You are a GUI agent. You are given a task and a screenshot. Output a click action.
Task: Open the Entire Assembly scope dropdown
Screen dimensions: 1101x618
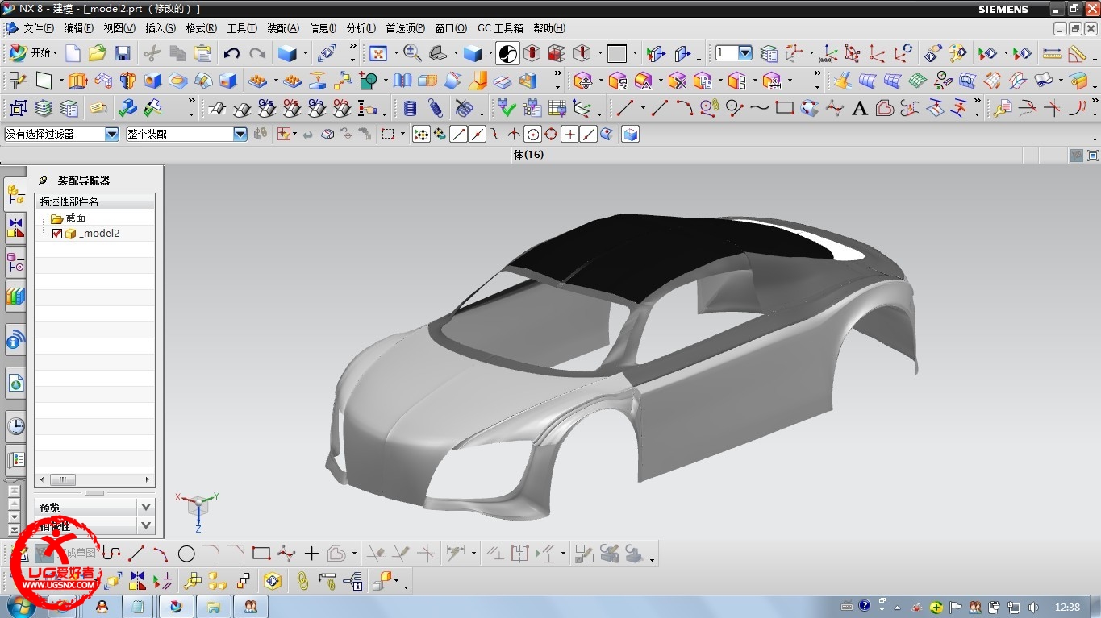(x=240, y=135)
